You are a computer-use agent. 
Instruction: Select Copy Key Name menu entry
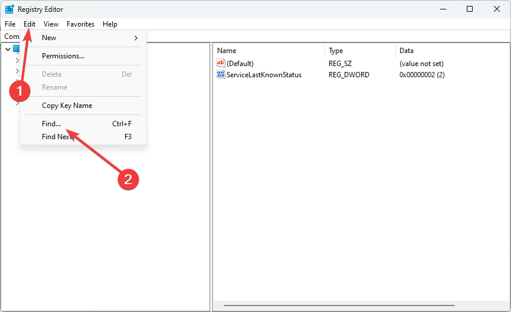coord(67,106)
